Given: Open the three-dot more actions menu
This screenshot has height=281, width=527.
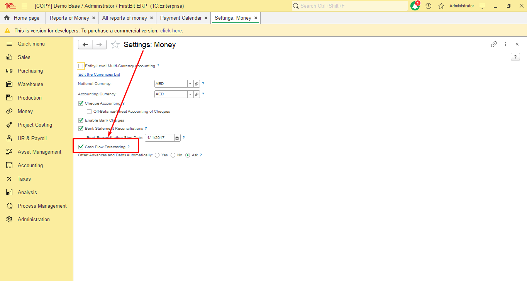Looking at the screenshot, I should click(505, 44).
